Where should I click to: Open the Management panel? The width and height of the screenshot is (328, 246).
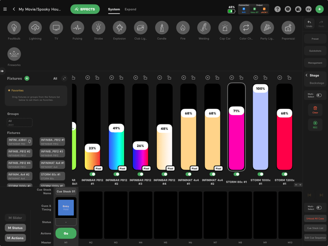pyautogui.click(x=315, y=63)
